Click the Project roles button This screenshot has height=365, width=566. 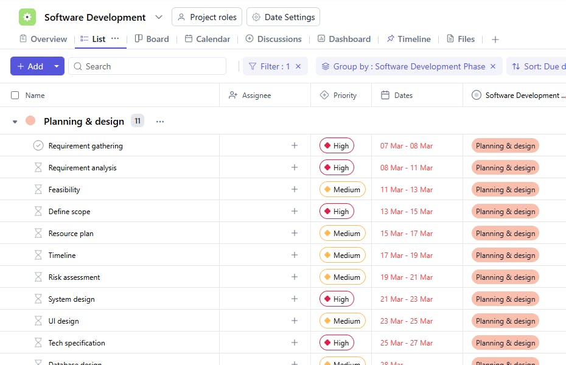pos(207,17)
